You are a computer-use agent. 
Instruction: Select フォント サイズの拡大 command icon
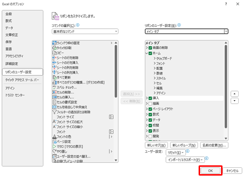(54, 122)
